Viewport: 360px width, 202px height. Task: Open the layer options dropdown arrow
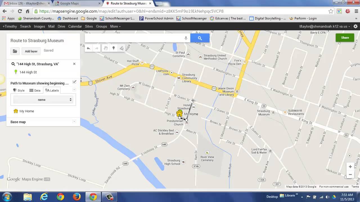[x=74, y=90]
